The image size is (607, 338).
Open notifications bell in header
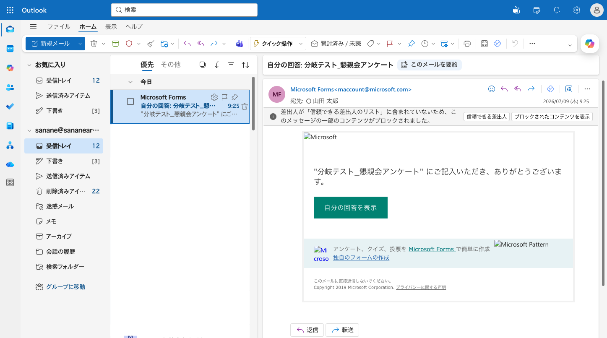(x=557, y=10)
